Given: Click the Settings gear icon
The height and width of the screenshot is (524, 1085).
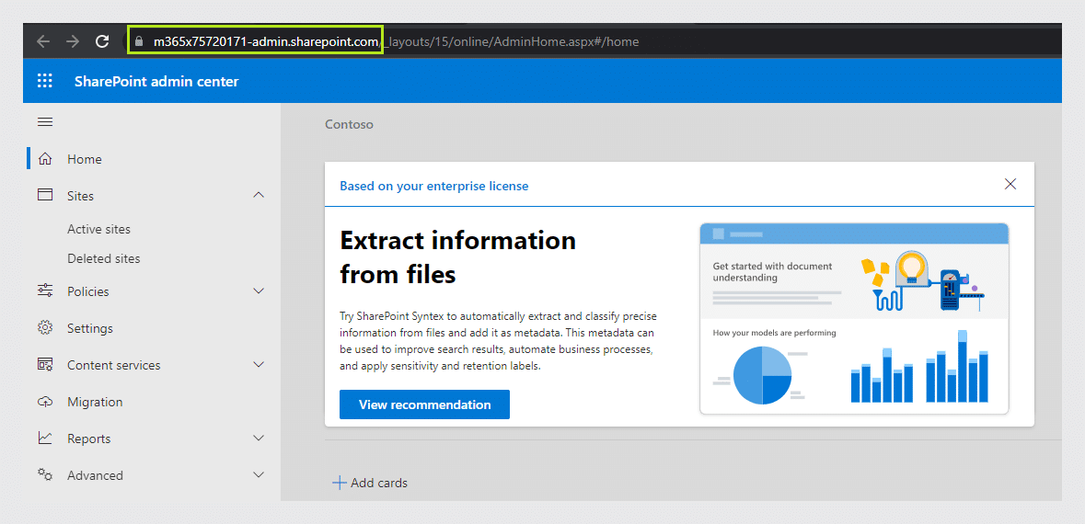Looking at the screenshot, I should pos(45,327).
